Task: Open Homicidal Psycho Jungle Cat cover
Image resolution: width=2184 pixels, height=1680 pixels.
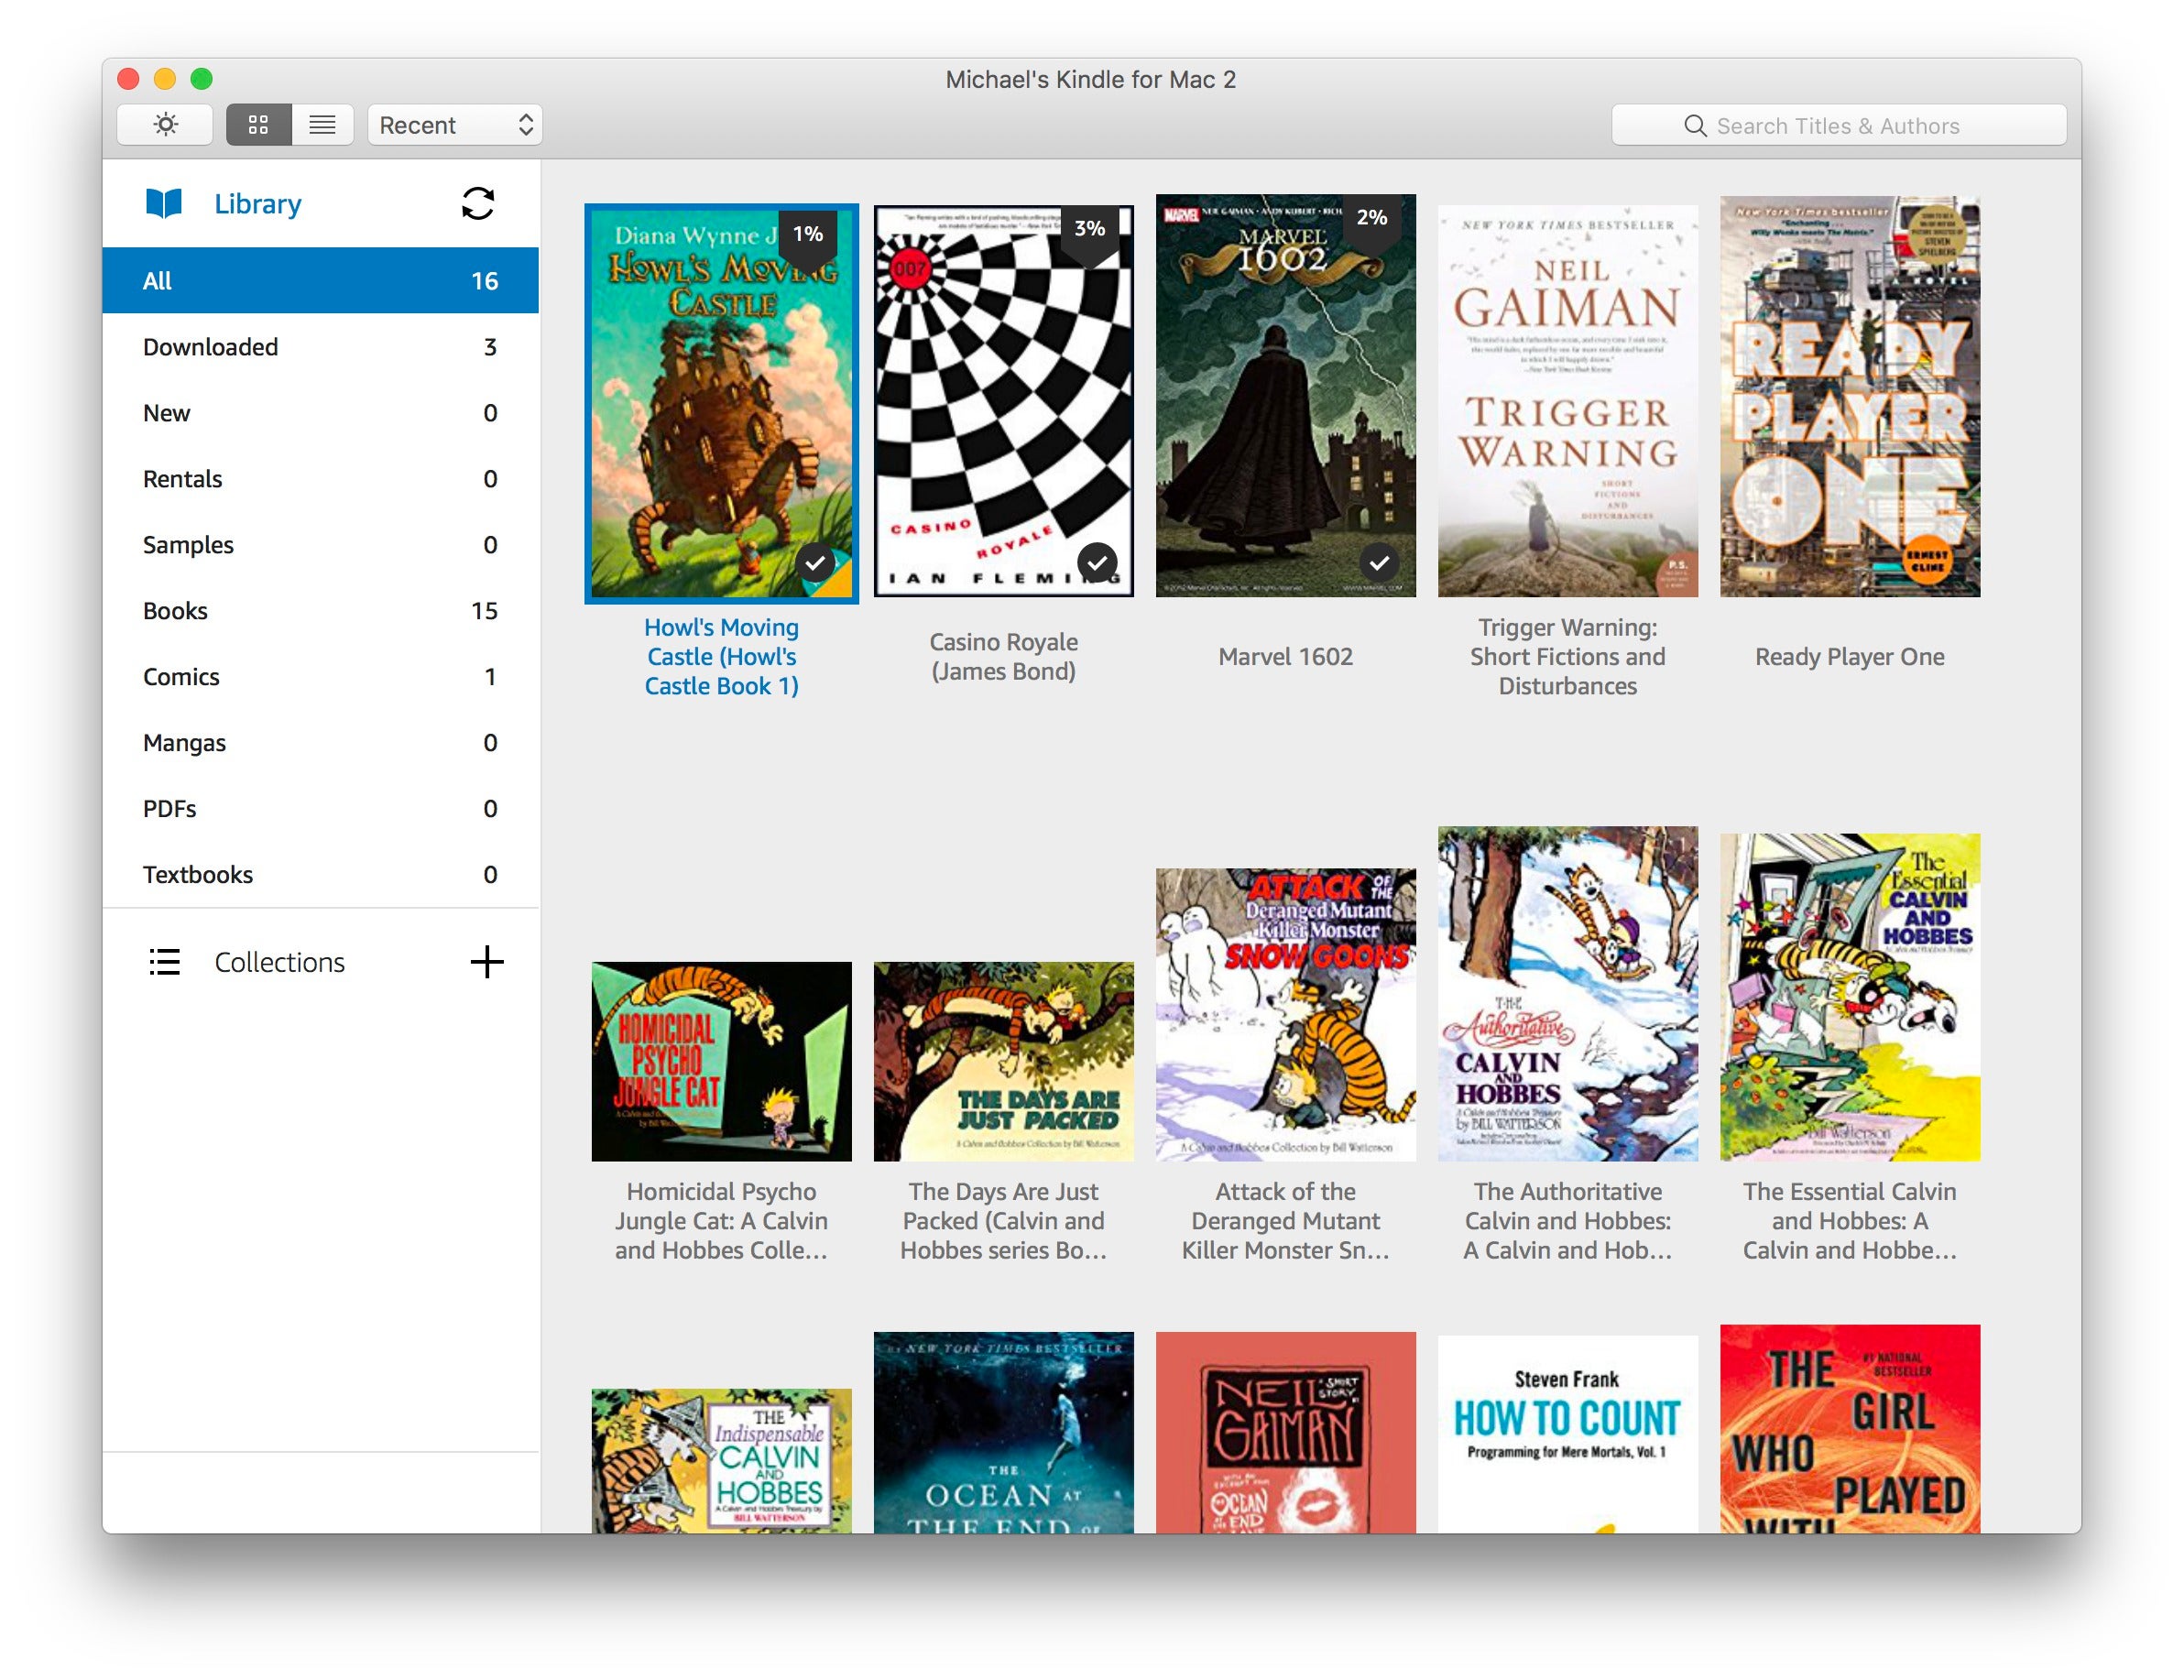Action: point(722,1062)
